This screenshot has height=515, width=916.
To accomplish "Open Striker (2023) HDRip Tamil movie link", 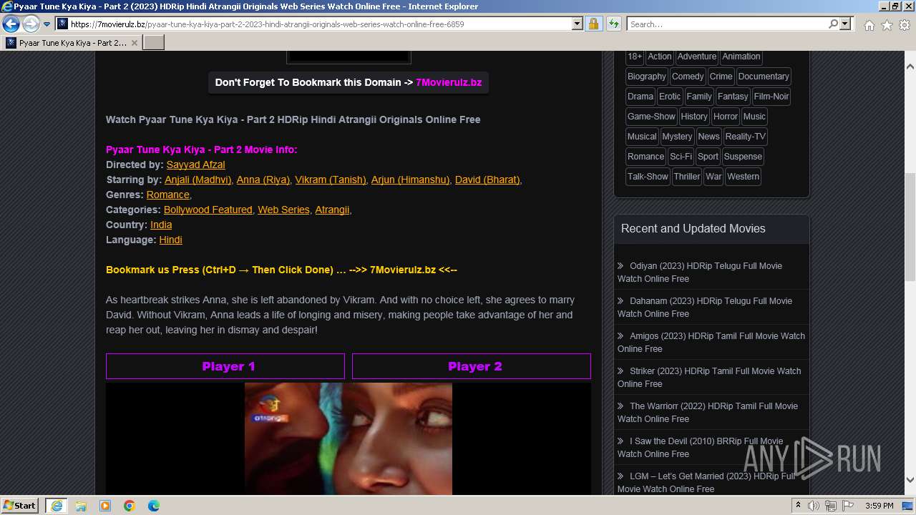I will tap(709, 378).
